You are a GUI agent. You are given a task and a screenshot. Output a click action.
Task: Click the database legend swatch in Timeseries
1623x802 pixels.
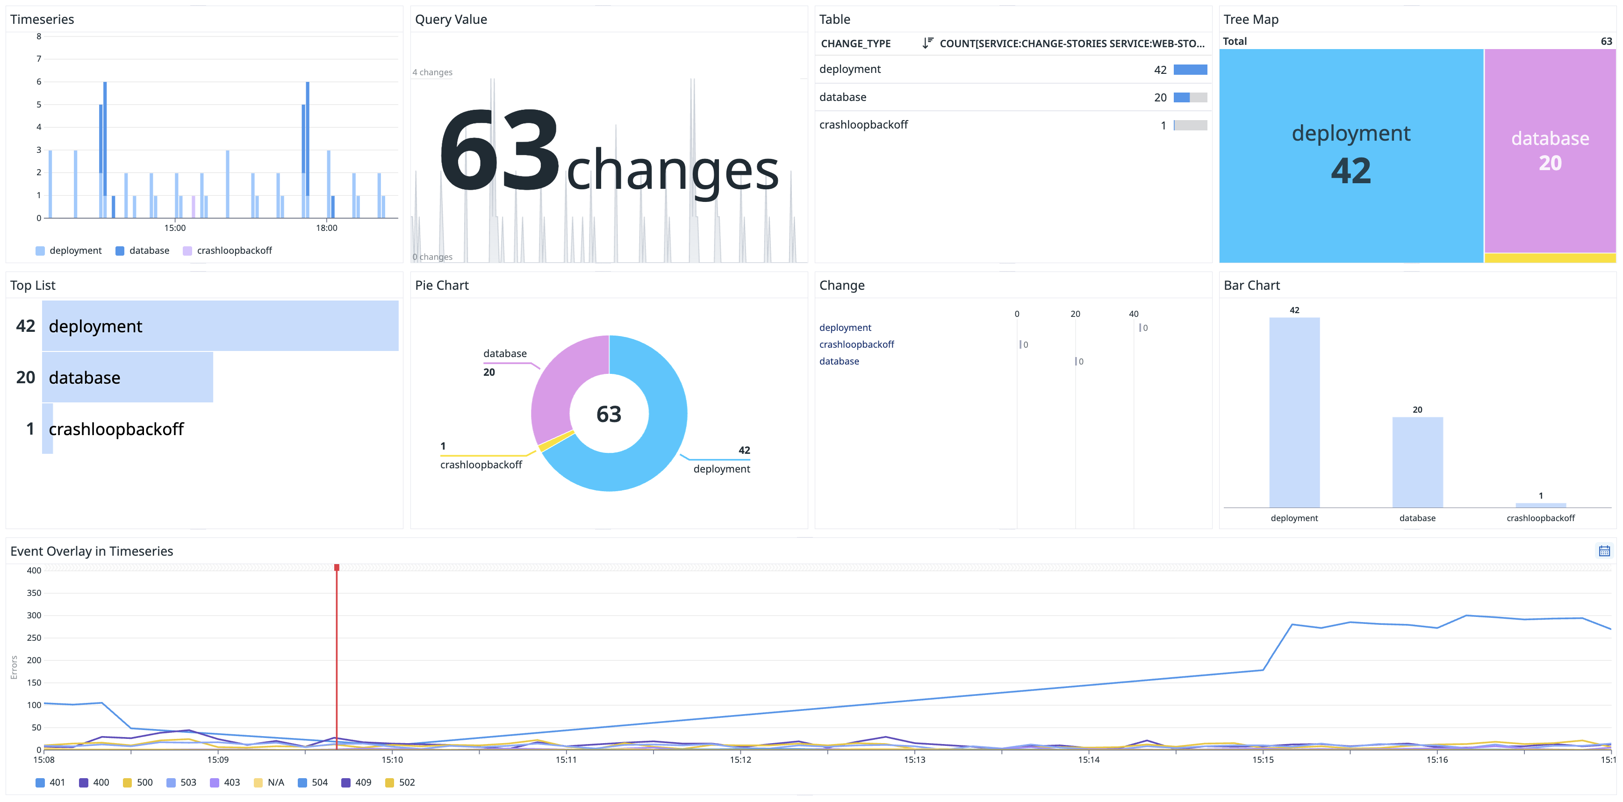click(x=120, y=251)
